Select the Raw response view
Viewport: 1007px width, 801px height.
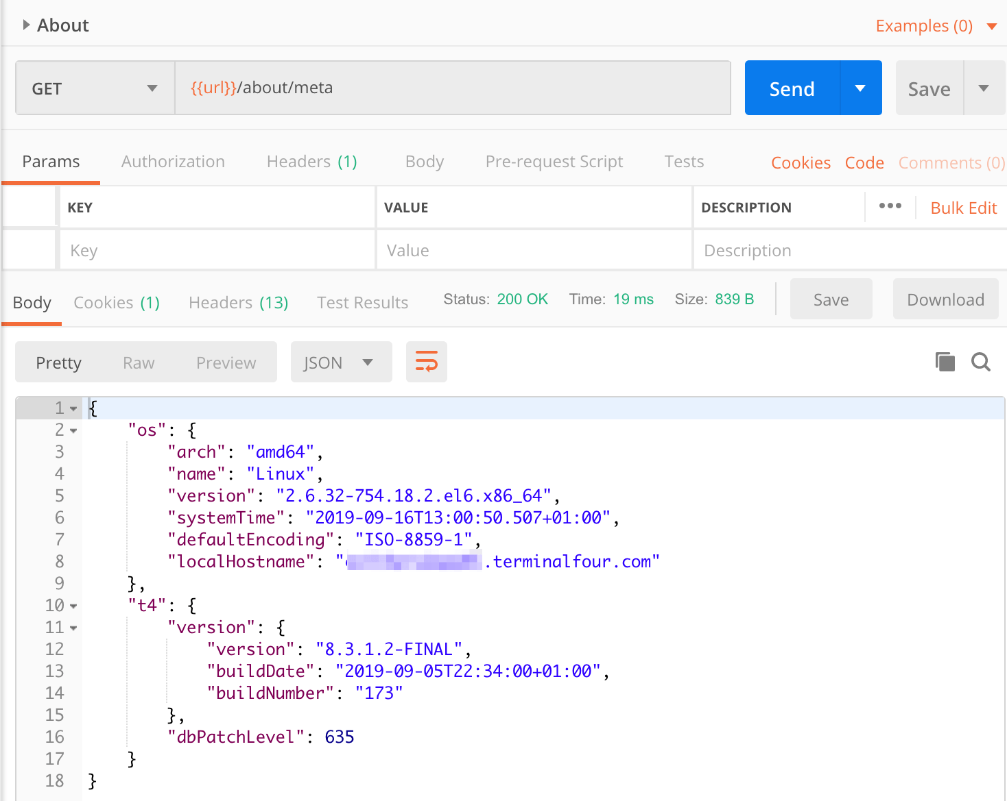139,363
